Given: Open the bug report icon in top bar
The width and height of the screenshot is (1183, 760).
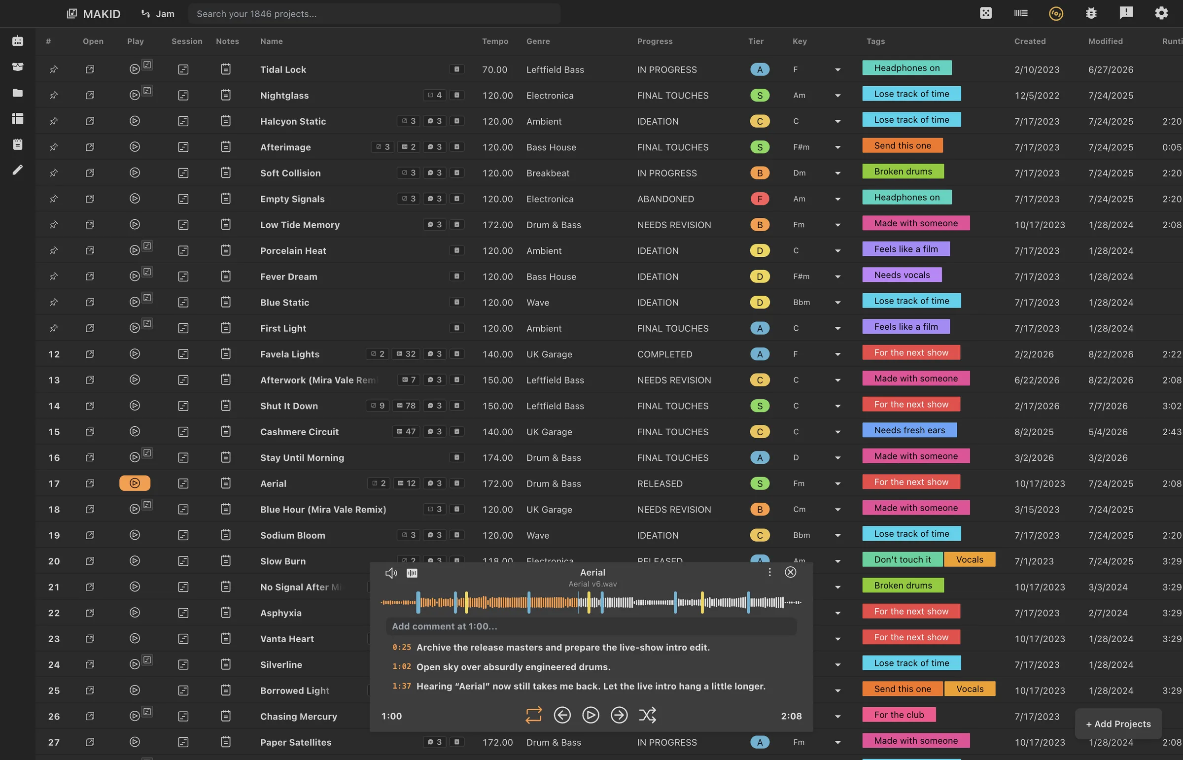Looking at the screenshot, I should click(x=1091, y=13).
